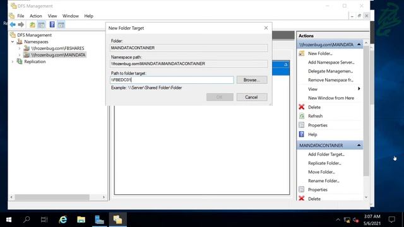The height and width of the screenshot is (227, 404).
Task: Click the network tray icon
Action: pos(347,220)
